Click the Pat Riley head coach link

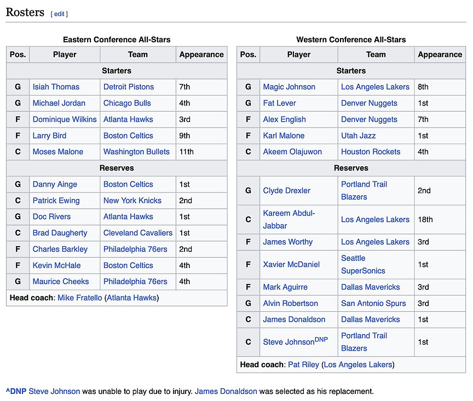point(303,364)
